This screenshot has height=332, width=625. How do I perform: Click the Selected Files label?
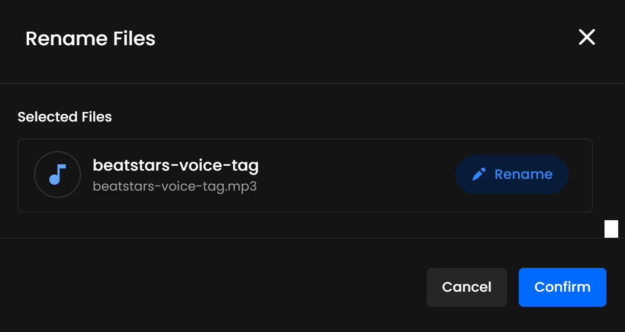click(65, 117)
